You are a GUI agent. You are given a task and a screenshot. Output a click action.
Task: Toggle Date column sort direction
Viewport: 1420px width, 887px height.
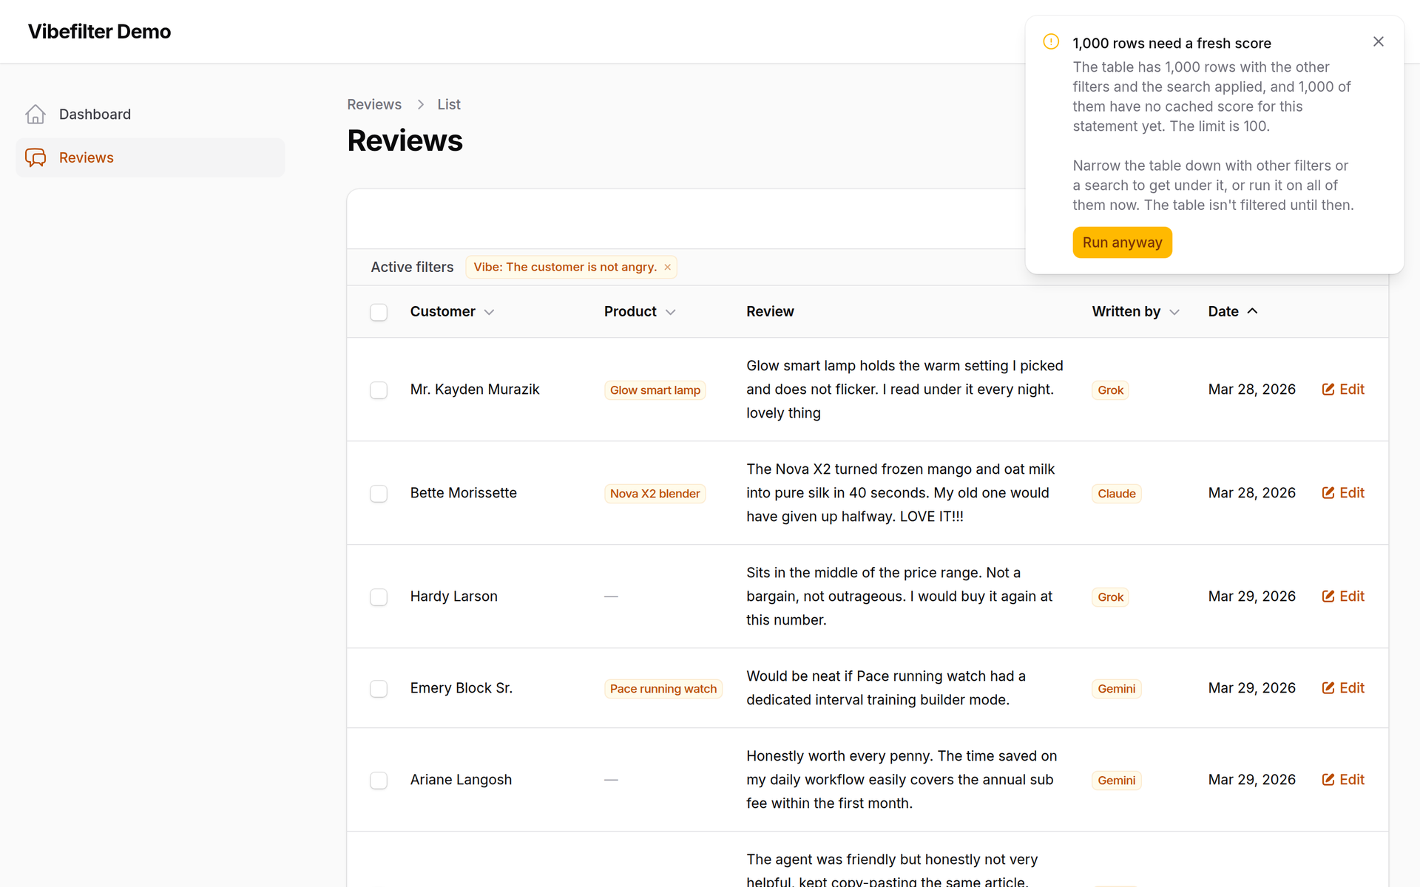[x=1233, y=312]
